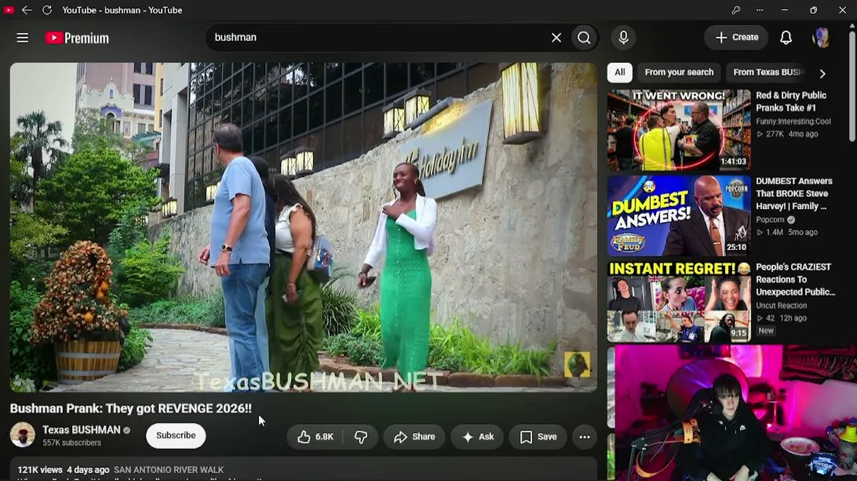Restore down the YouTube window

(x=814, y=10)
